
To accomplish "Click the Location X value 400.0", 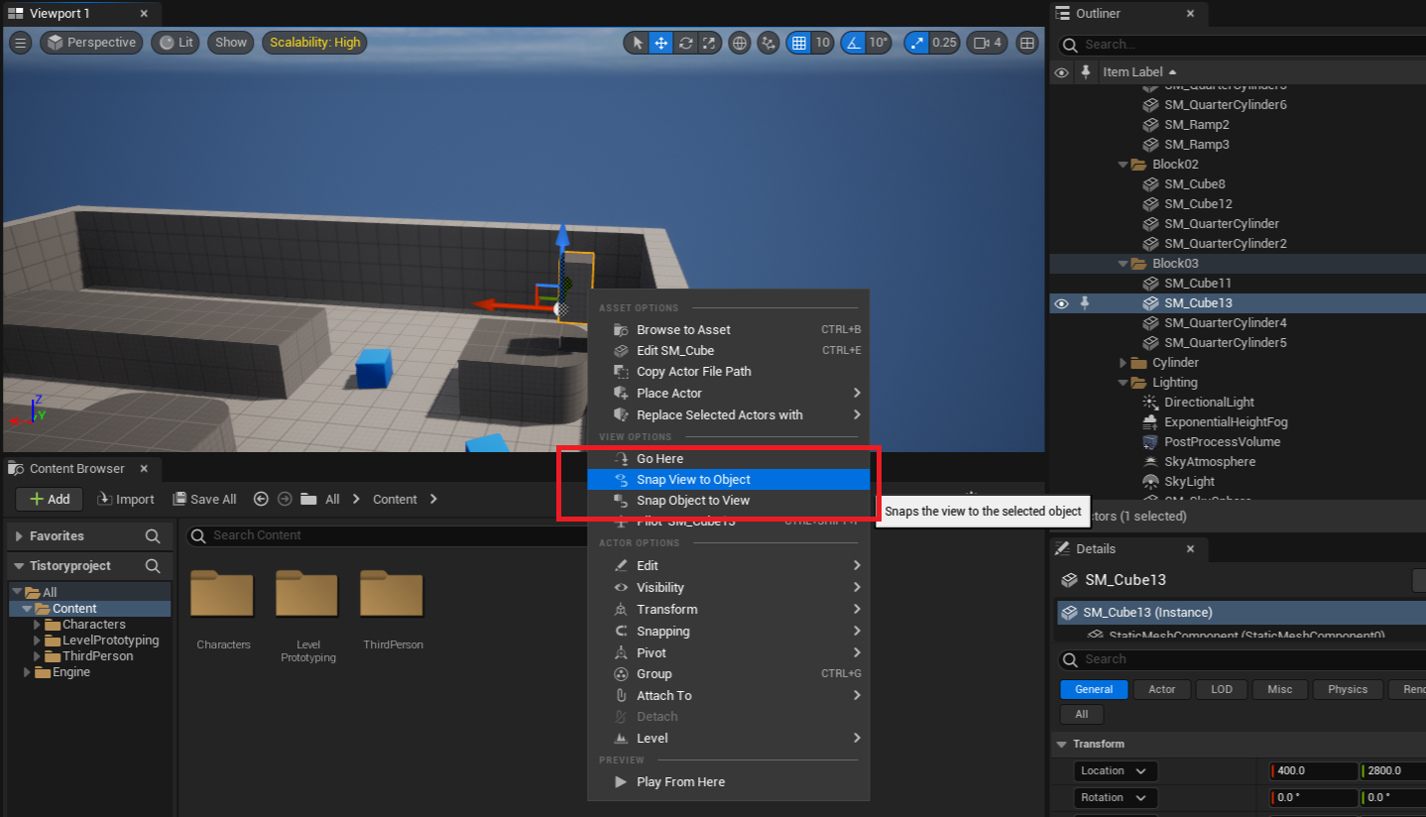I will click(x=1313, y=771).
